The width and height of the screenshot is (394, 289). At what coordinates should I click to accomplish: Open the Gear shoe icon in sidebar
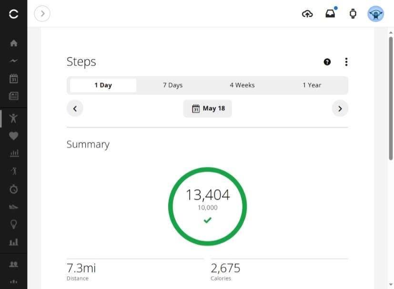click(x=13, y=207)
